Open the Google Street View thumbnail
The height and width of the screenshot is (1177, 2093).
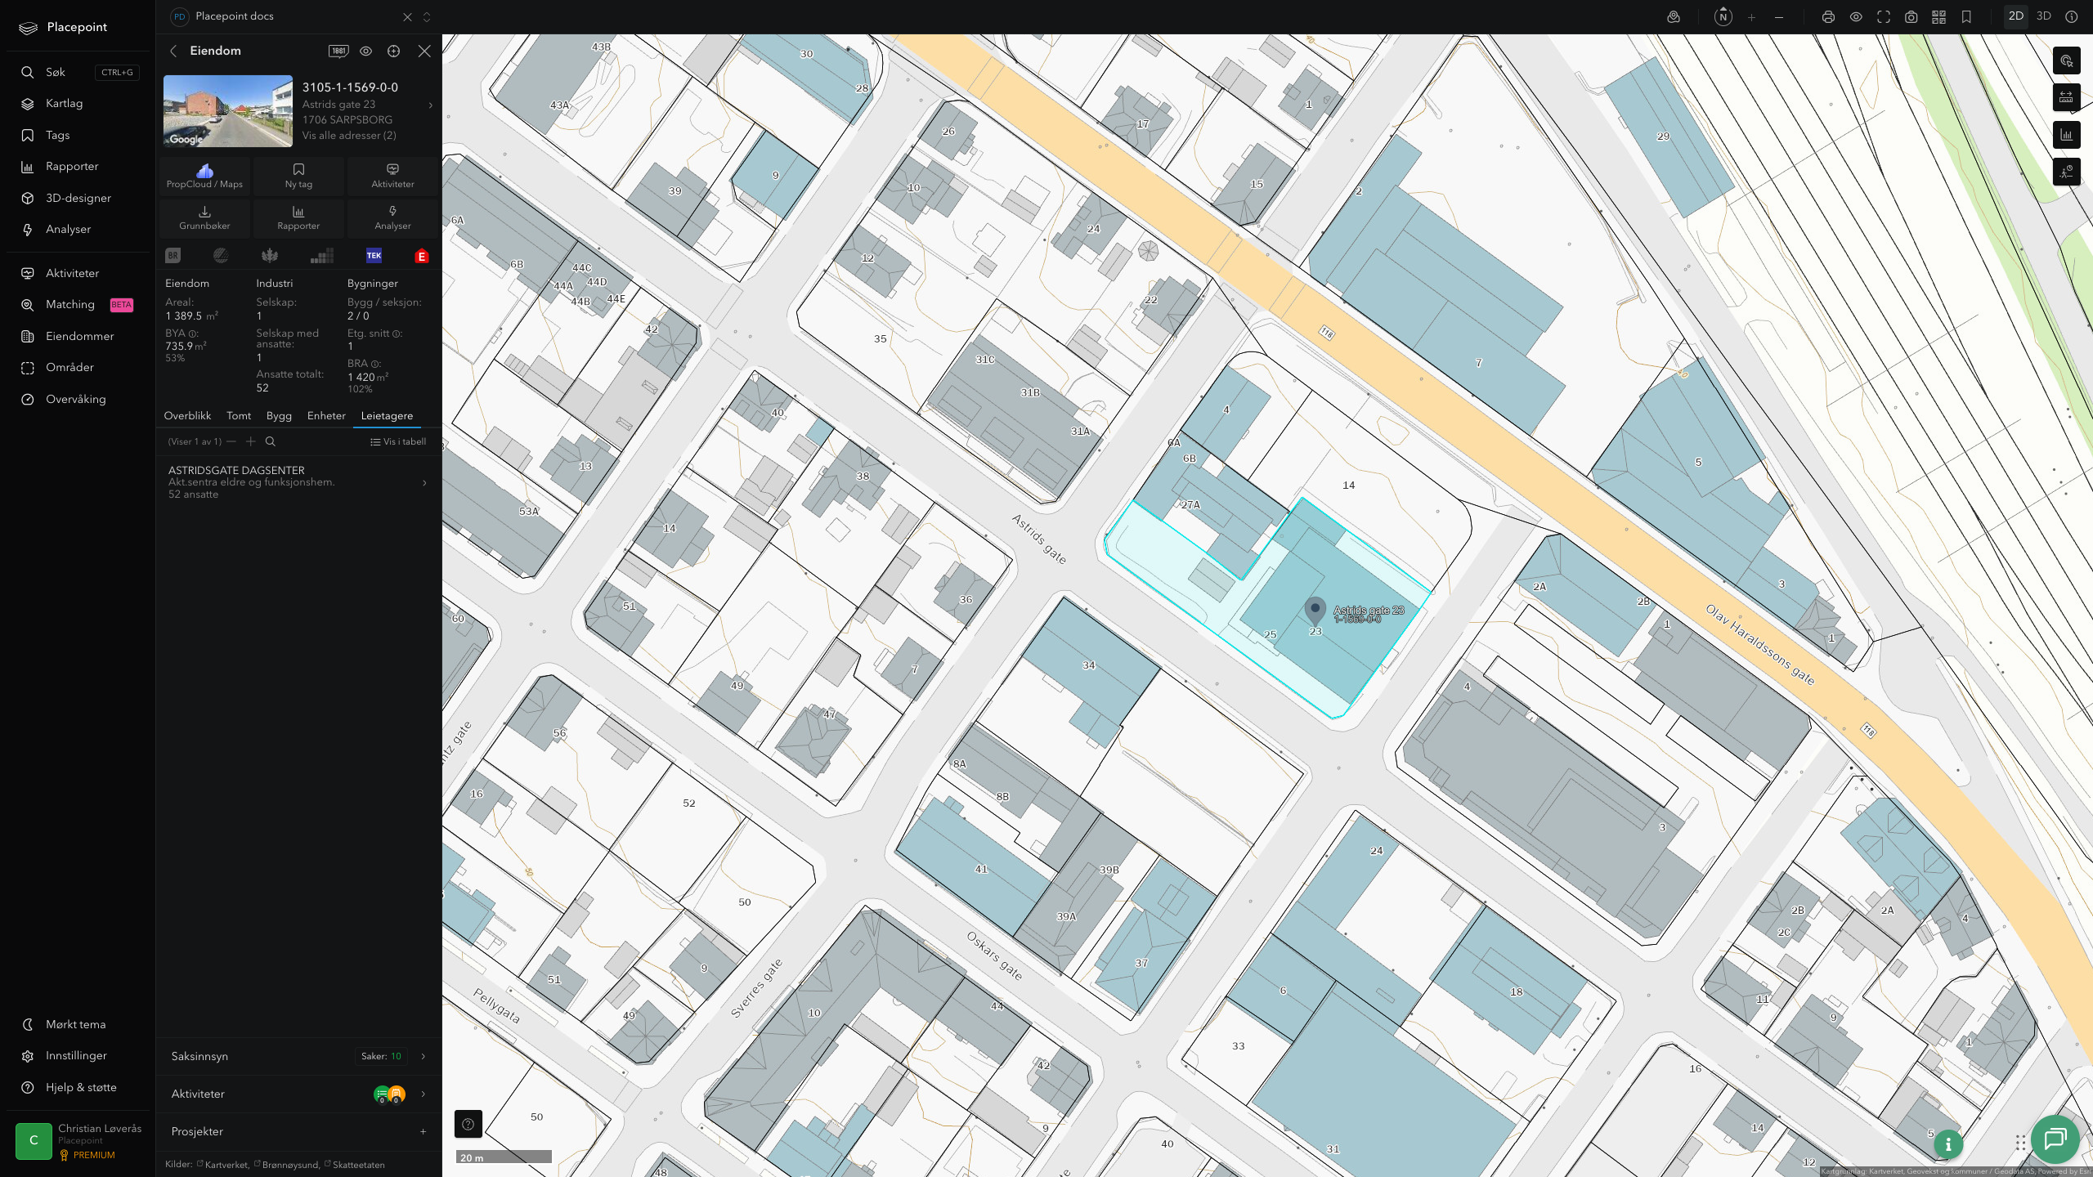tap(228, 111)
